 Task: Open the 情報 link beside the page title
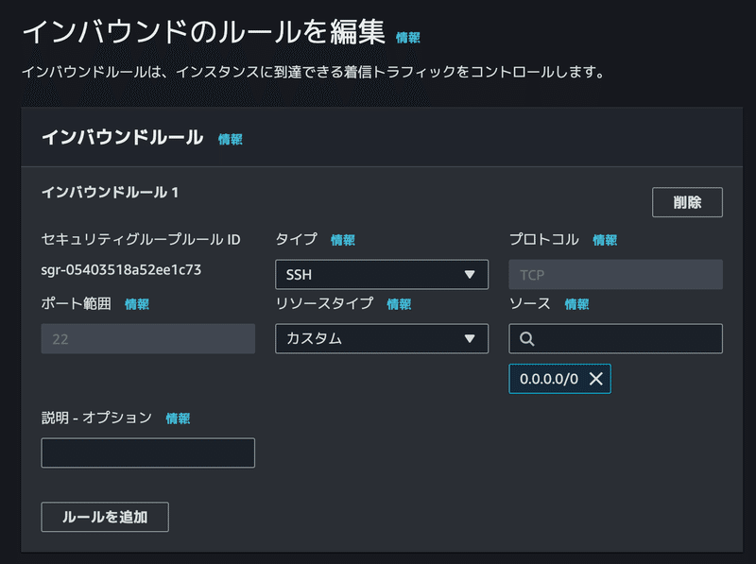(x=408, y=38)
